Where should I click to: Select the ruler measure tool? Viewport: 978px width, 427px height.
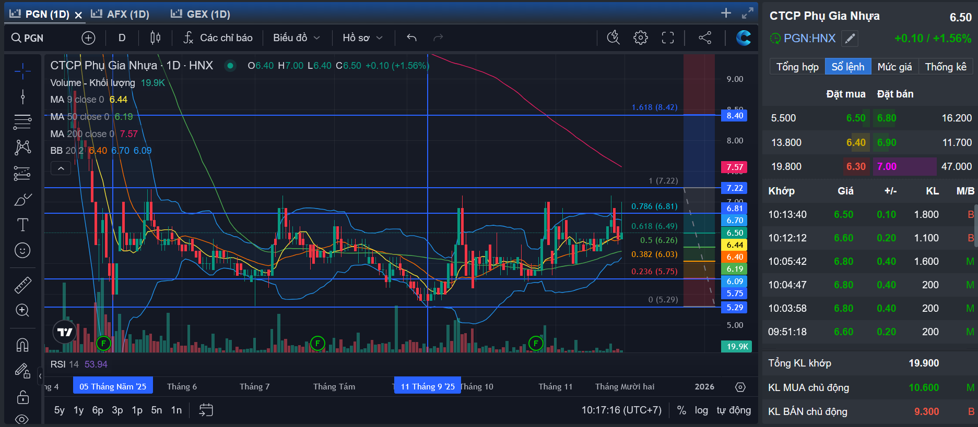tap(22, 285)
